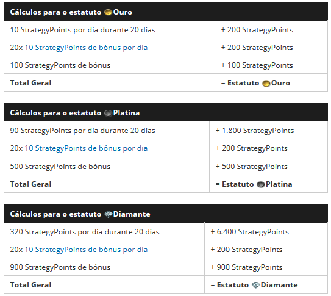Click the '900 StrategyPoints de bónus' row
Image resolution: width=331 pixels, height=296 pixels.
166,267
